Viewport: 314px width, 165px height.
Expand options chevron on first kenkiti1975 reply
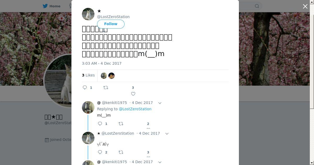click(160, 103)
